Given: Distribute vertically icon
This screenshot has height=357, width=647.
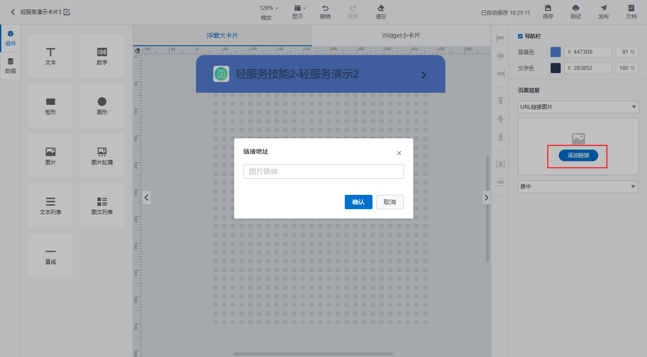Looking at the screenshot, I should [501, 182].
